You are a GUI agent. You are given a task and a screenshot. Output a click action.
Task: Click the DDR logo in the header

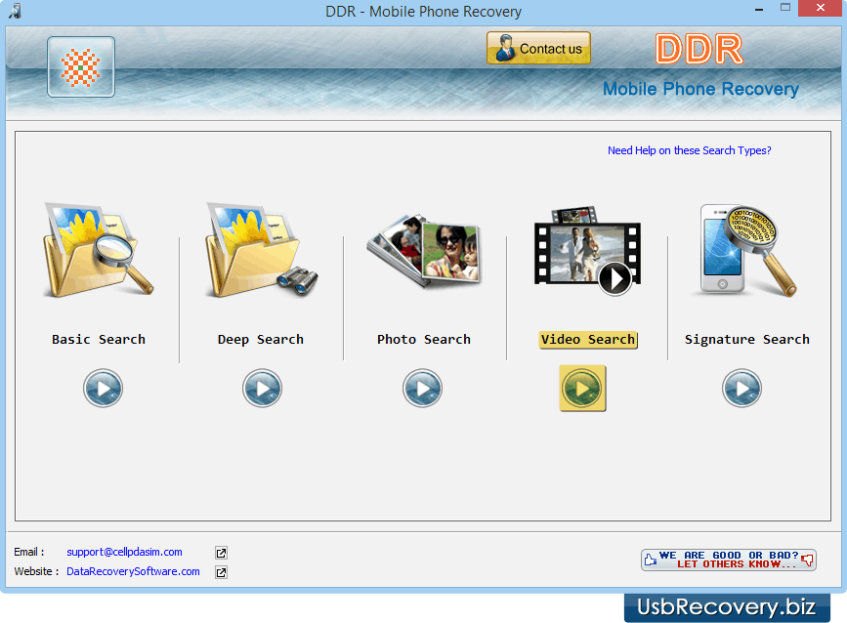tap(699, 49)
